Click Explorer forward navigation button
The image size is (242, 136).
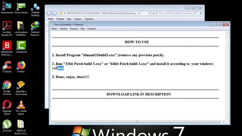tap(54, 13)
